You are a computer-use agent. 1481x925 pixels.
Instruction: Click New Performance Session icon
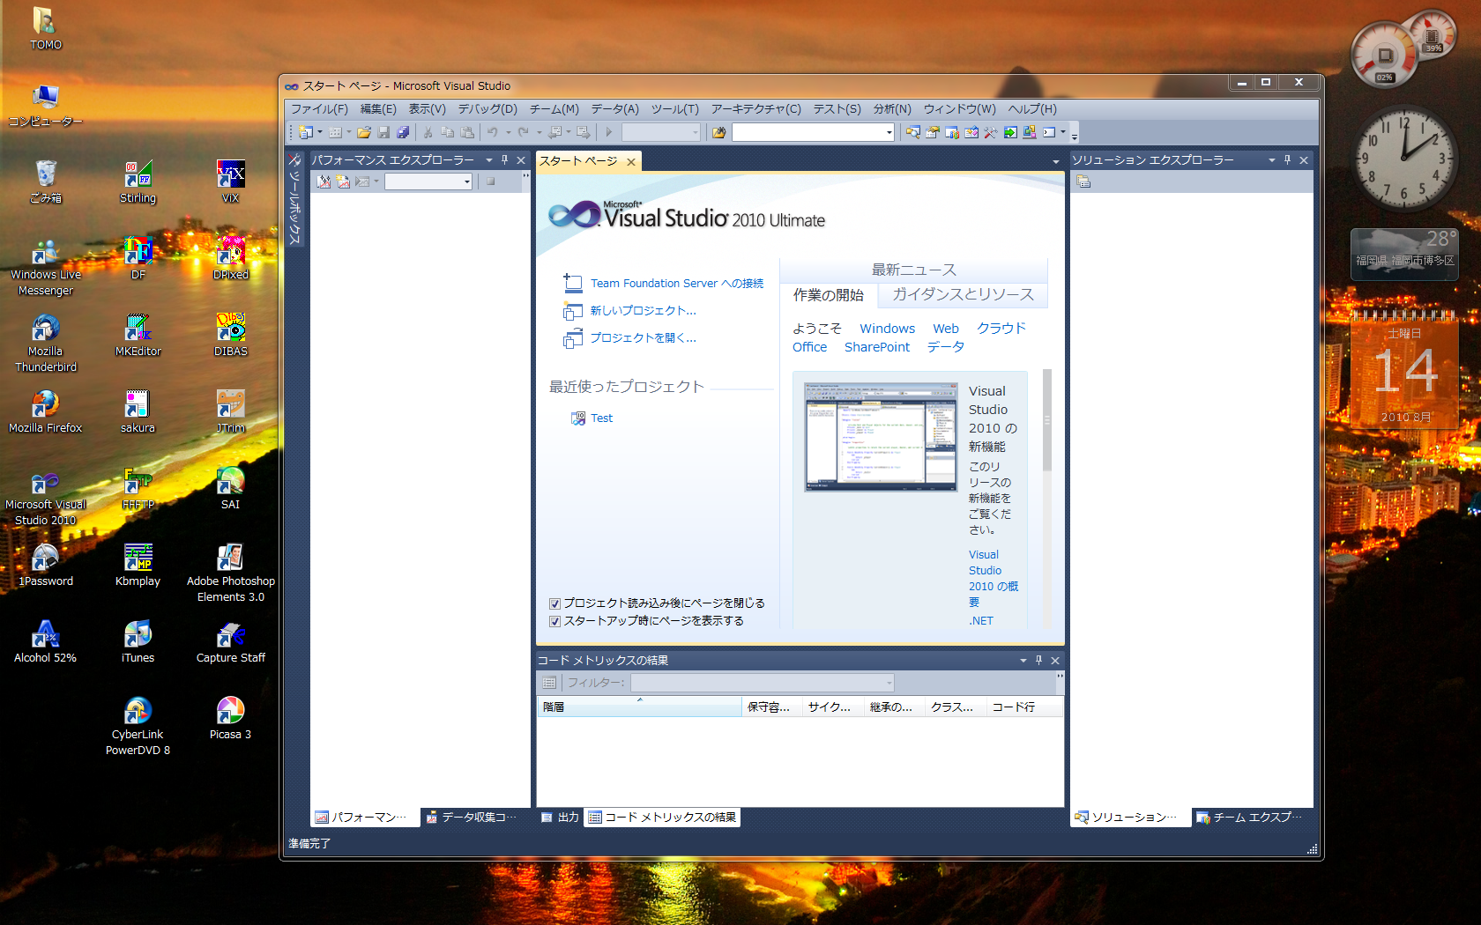click(343, 181)
